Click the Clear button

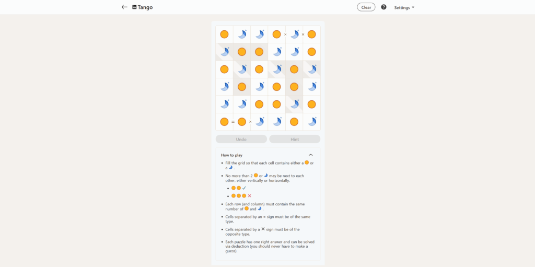366,7
